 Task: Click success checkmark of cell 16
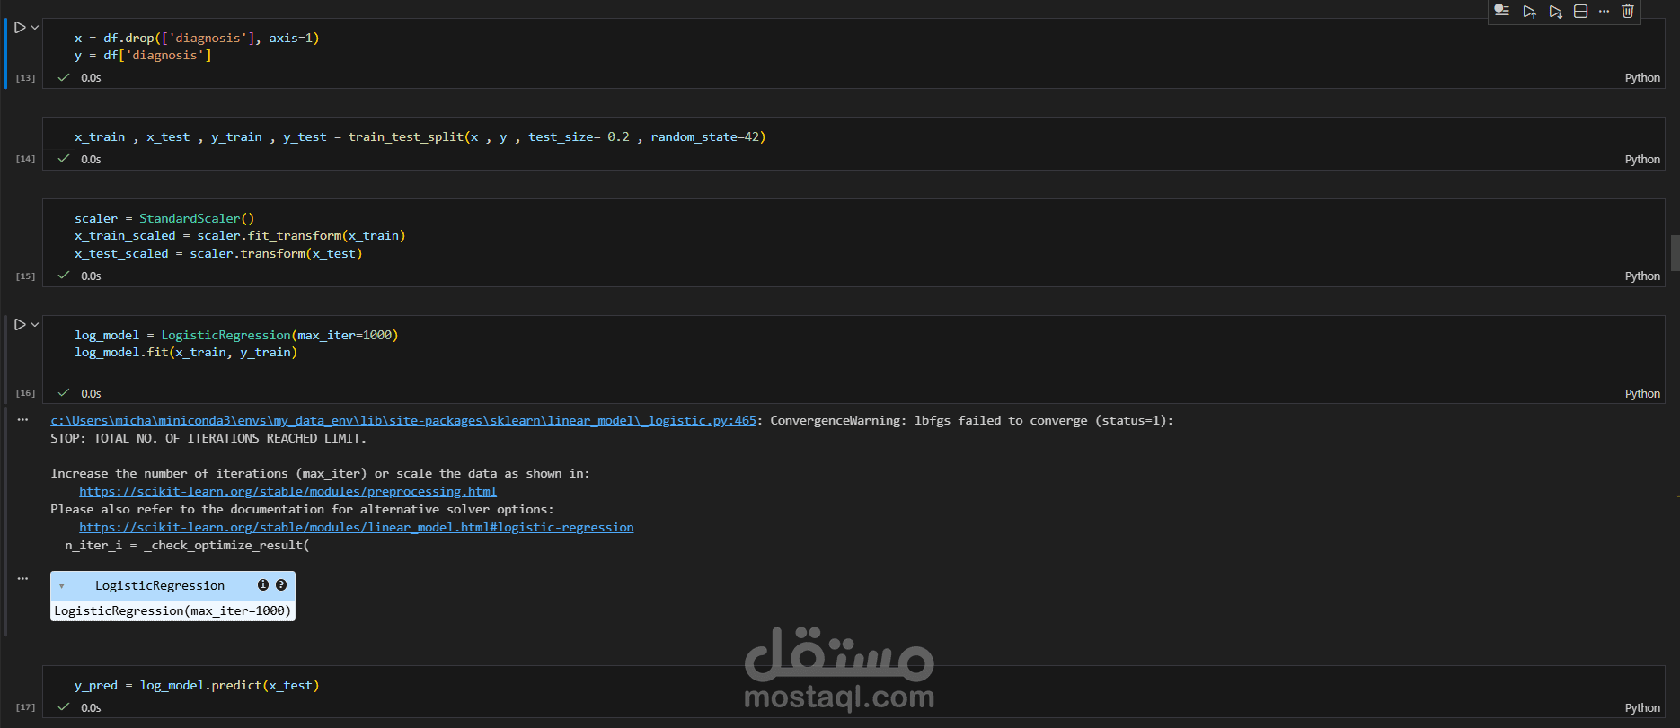pos(64,393)
